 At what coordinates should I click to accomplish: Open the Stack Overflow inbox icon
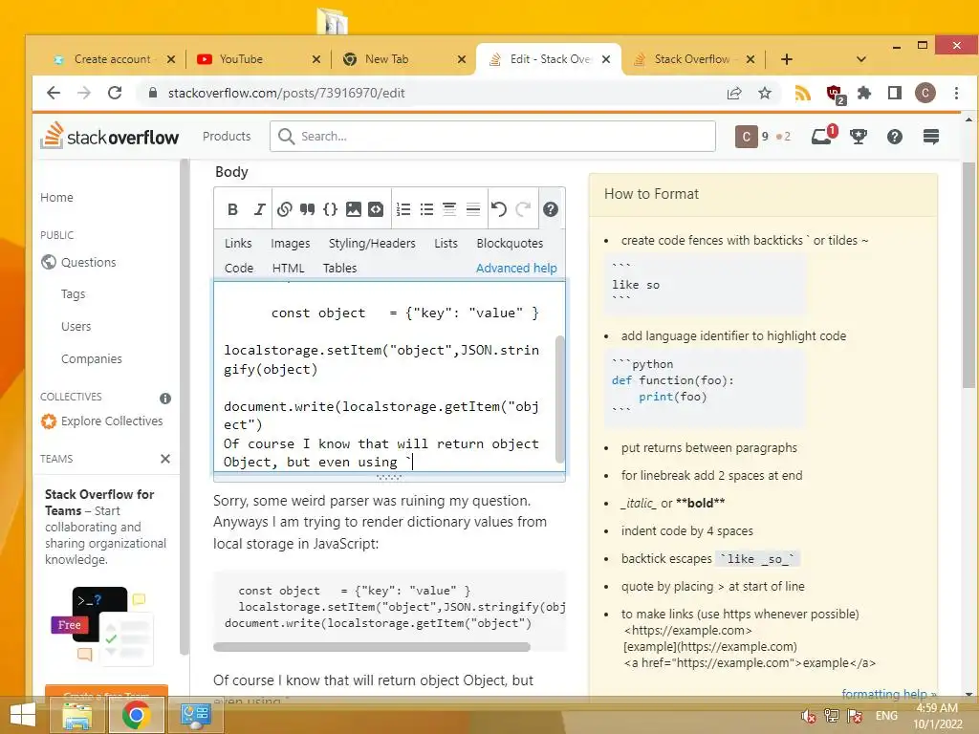822,136
